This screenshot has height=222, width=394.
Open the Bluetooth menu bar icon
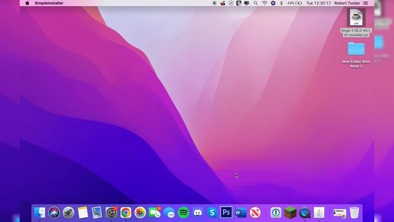281,3
